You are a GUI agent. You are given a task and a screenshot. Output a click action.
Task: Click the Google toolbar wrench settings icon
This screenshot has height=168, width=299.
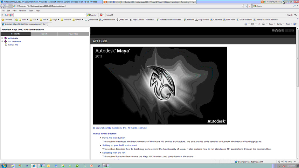click(296, 15)
